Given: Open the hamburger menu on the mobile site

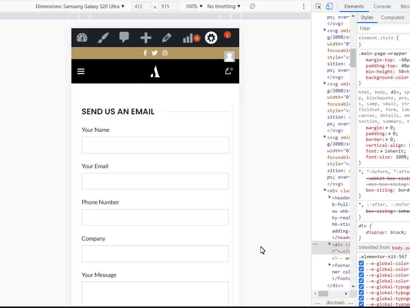Looking at the screenshot, I should [81, 71].
